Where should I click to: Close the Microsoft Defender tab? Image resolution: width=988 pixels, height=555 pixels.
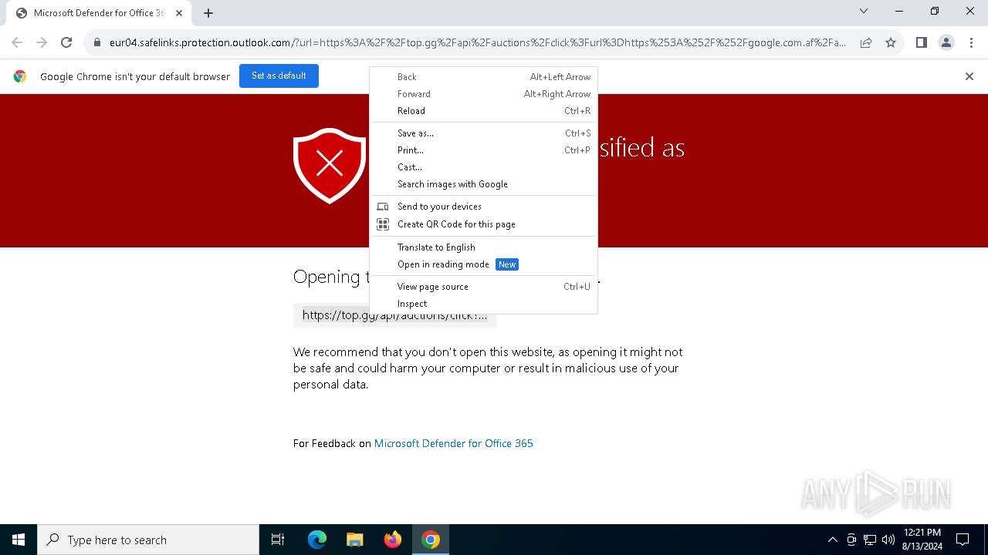(179, 13)
